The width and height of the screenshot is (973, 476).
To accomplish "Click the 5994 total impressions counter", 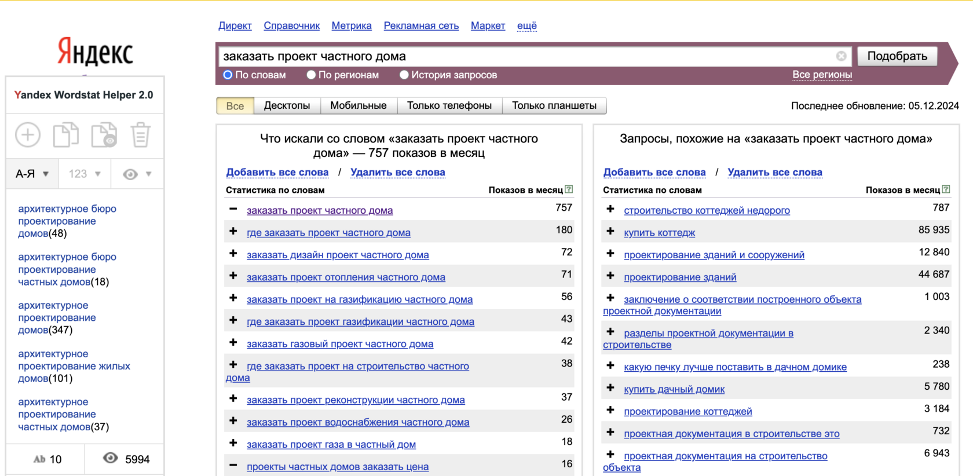I will (x=126, y=459).
